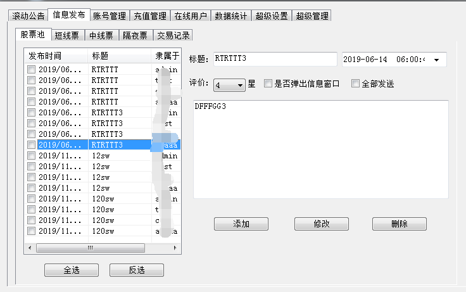Focus the 标题 text field containing RTRTTT3
This screenshot has width=466, height=292.
coord(275,59)
